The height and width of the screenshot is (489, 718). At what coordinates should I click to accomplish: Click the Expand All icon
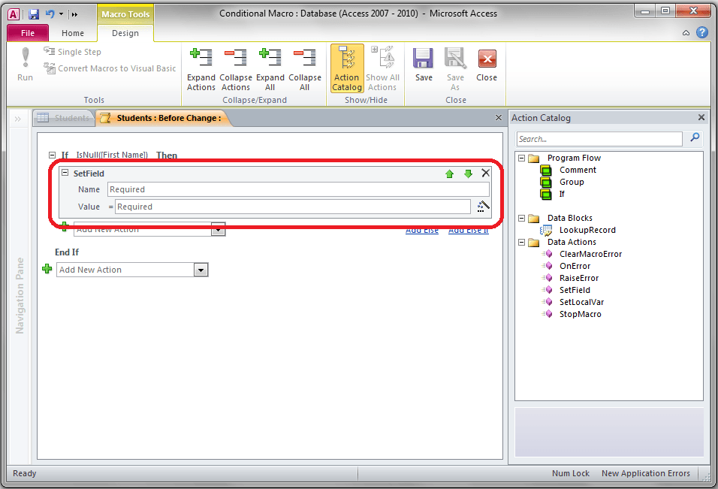click(270, 60)
